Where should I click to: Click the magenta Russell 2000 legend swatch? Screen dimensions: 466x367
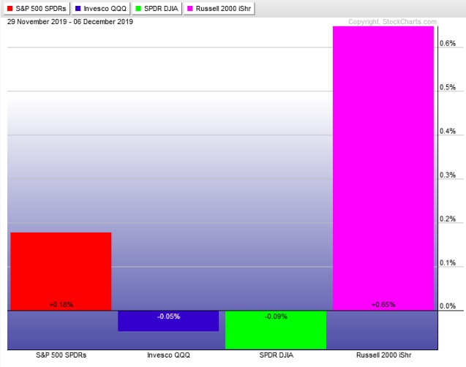point(190,8)
